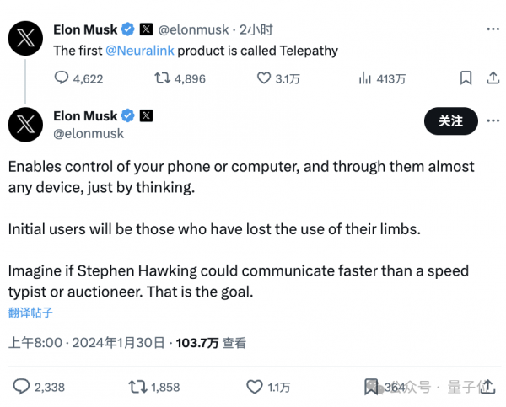Viewport: 506px width, 407px height.
Task: View analytics for the first tweet
Action: [x=365, y=78]
